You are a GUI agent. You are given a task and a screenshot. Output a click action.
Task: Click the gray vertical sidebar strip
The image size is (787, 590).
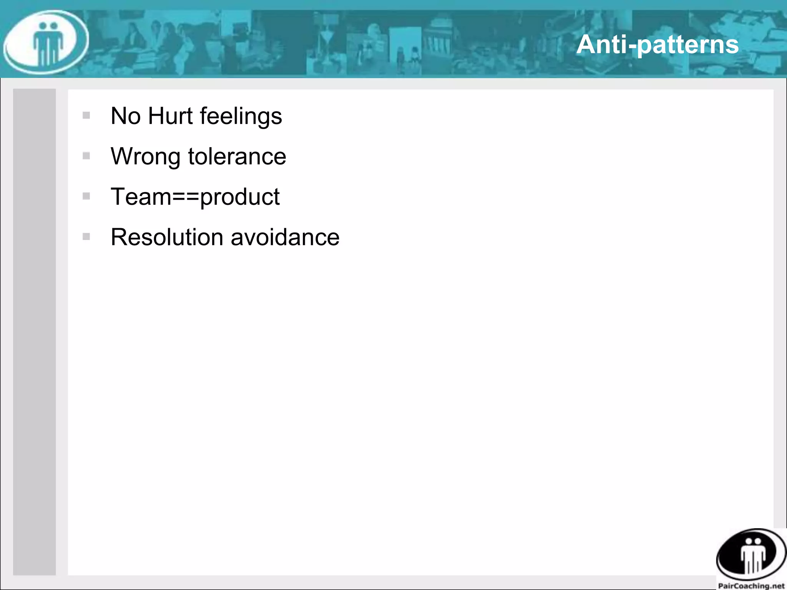(34, 332)
